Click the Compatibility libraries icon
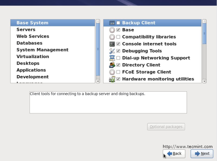217x161 pixels. [x=112, y=37]
